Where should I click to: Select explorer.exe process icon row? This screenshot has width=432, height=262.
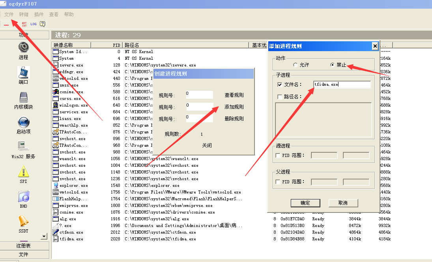[x=55, y=185]
